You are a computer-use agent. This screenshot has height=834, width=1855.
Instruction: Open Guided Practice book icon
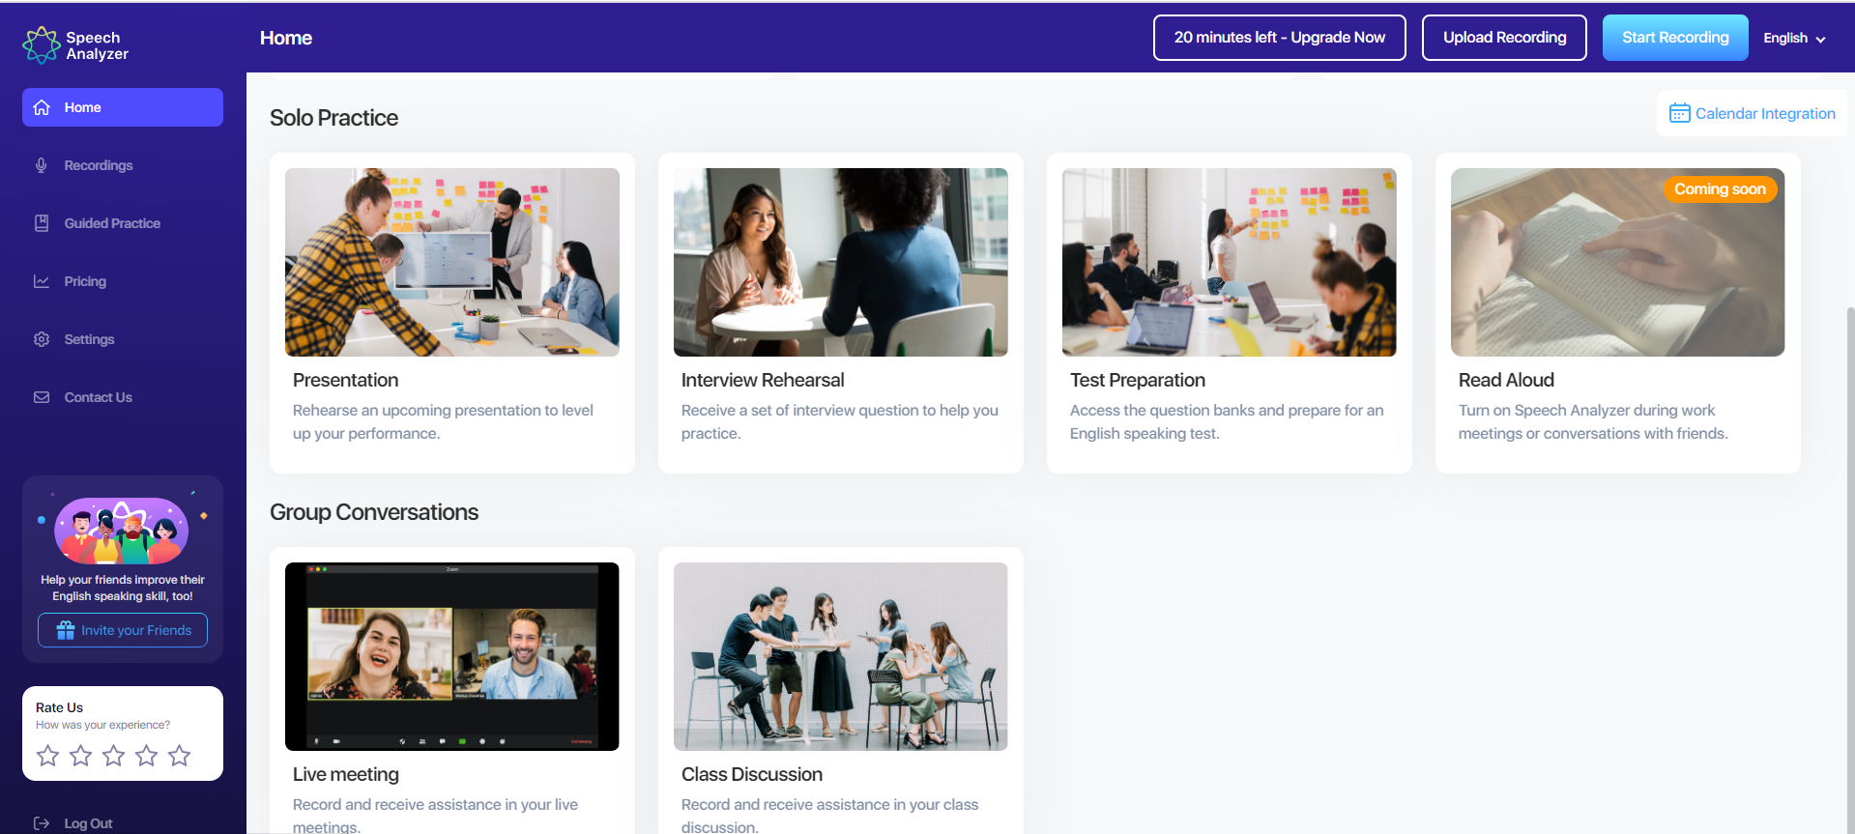tap(42, 223)
